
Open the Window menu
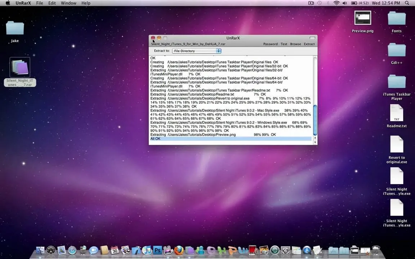68,3
